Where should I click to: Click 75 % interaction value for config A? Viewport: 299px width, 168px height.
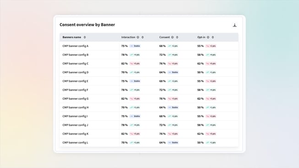click(125, 46)
